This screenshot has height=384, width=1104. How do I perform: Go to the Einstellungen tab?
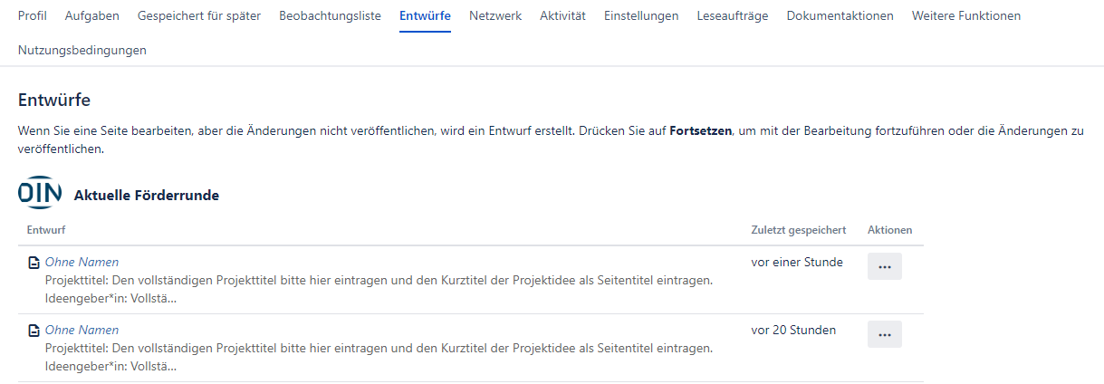click(641, 15)
